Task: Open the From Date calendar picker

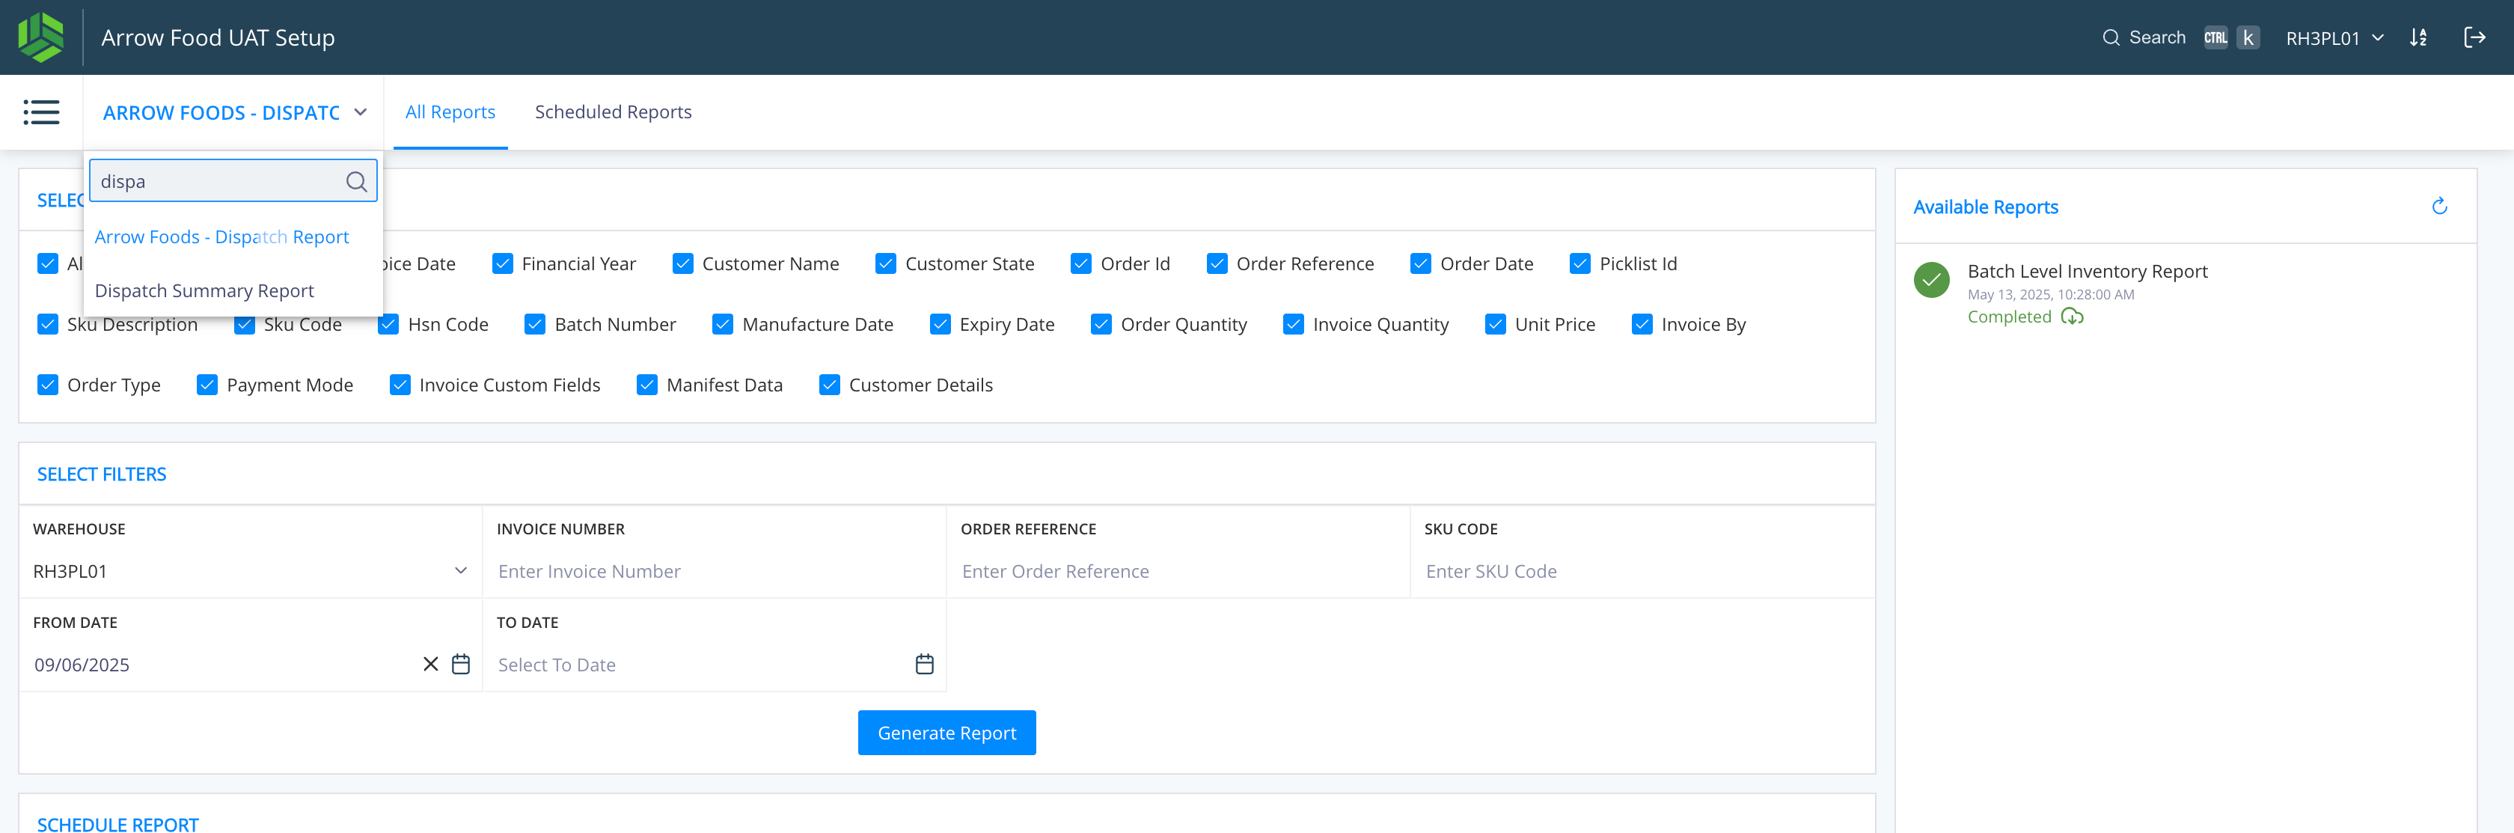Action: [x=461, y=664]
